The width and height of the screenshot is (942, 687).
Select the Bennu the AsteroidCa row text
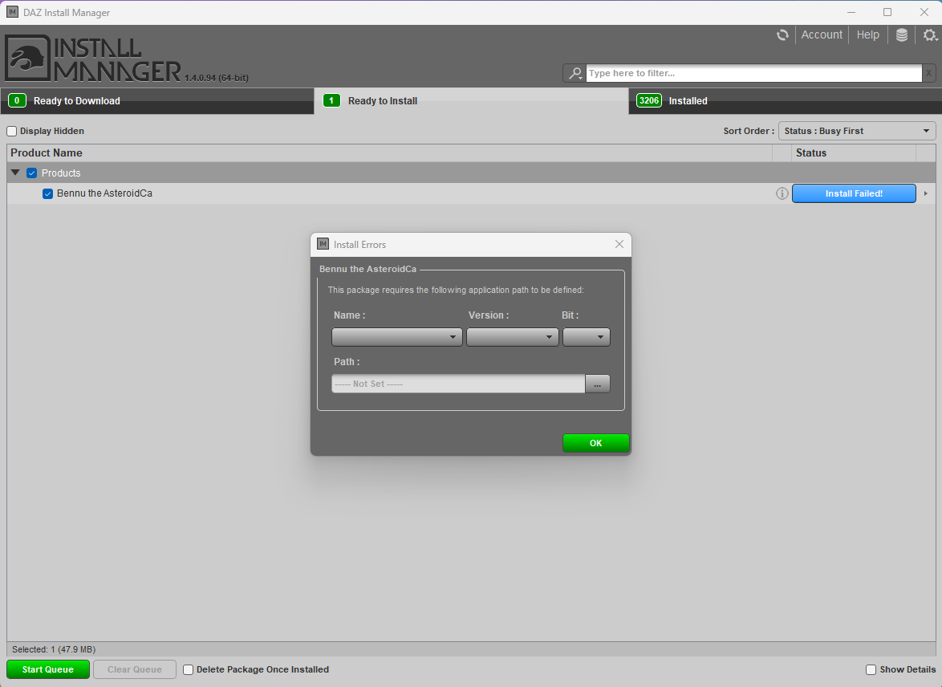point(104,193)
